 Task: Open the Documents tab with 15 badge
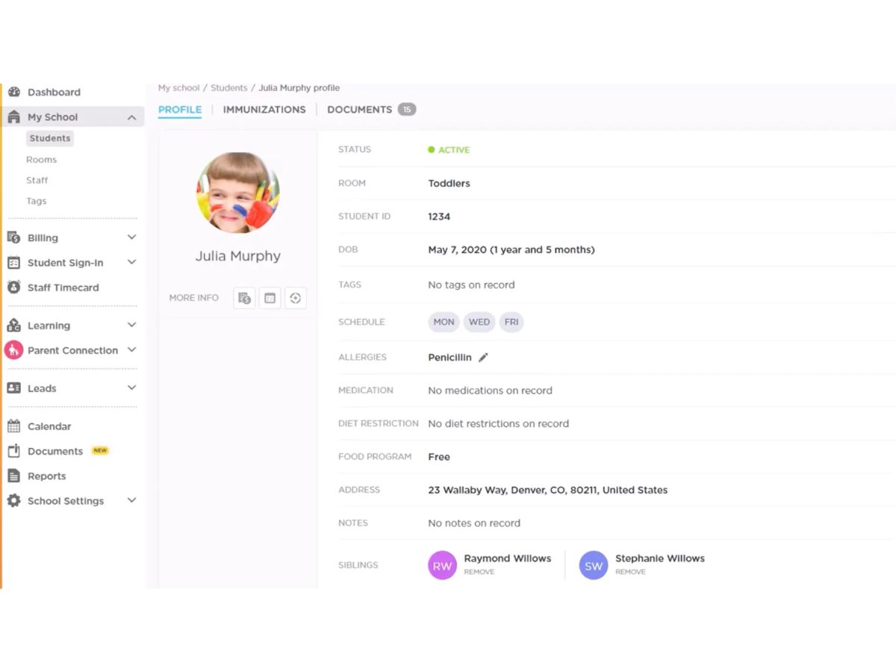click(371, 110)
